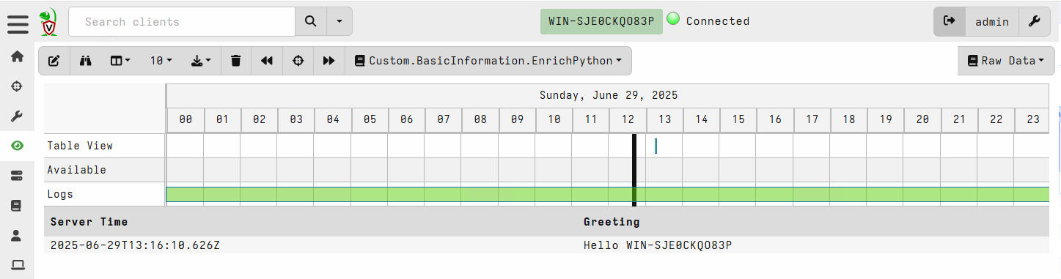
Task: Center timeline with crosshair toolbar button
Action: coord(298,61)
